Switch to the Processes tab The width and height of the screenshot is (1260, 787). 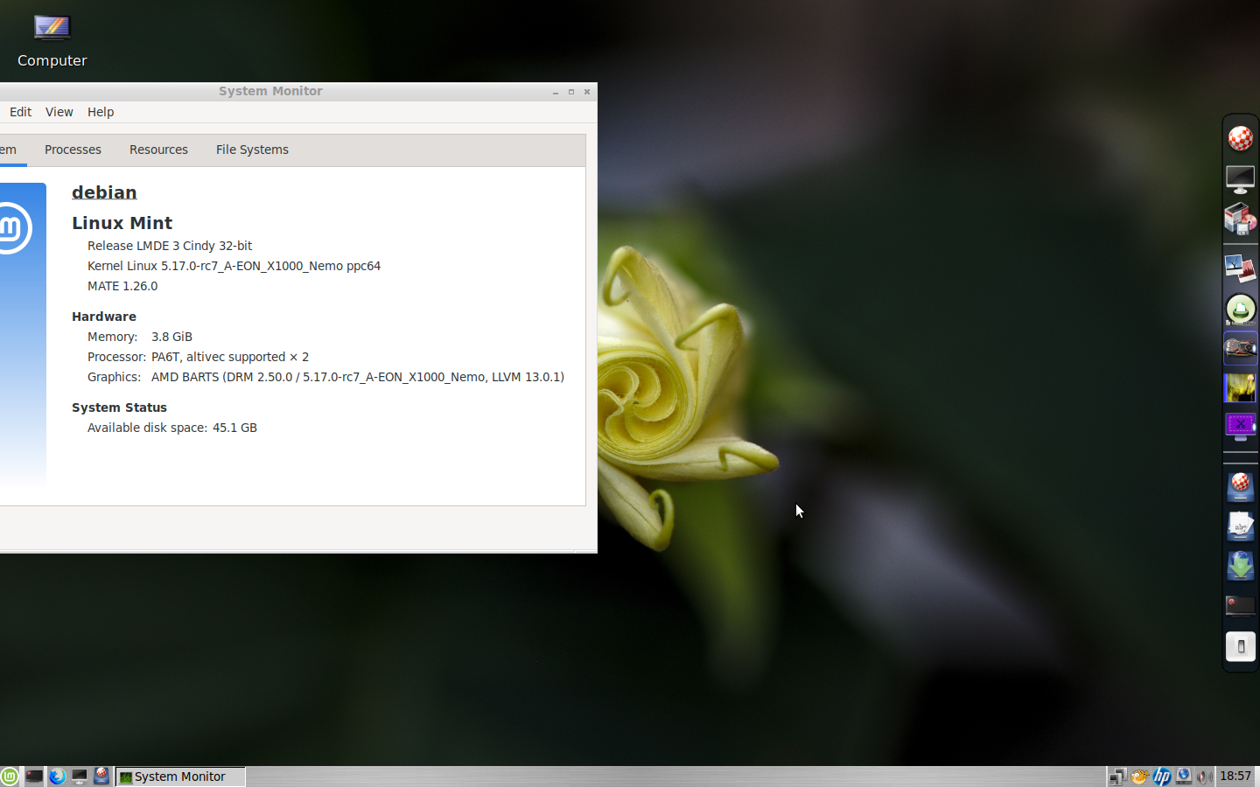pyautogui.click(x=73, y=150)
